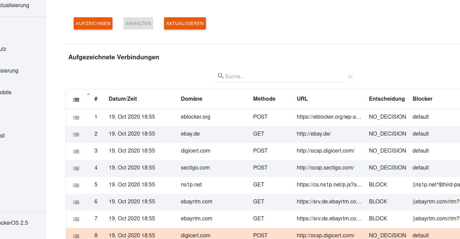Viewport: 460px width, 239px height.
Task: Focus the Suche search field
Action: pyautogui.click(x=284, y=76)
